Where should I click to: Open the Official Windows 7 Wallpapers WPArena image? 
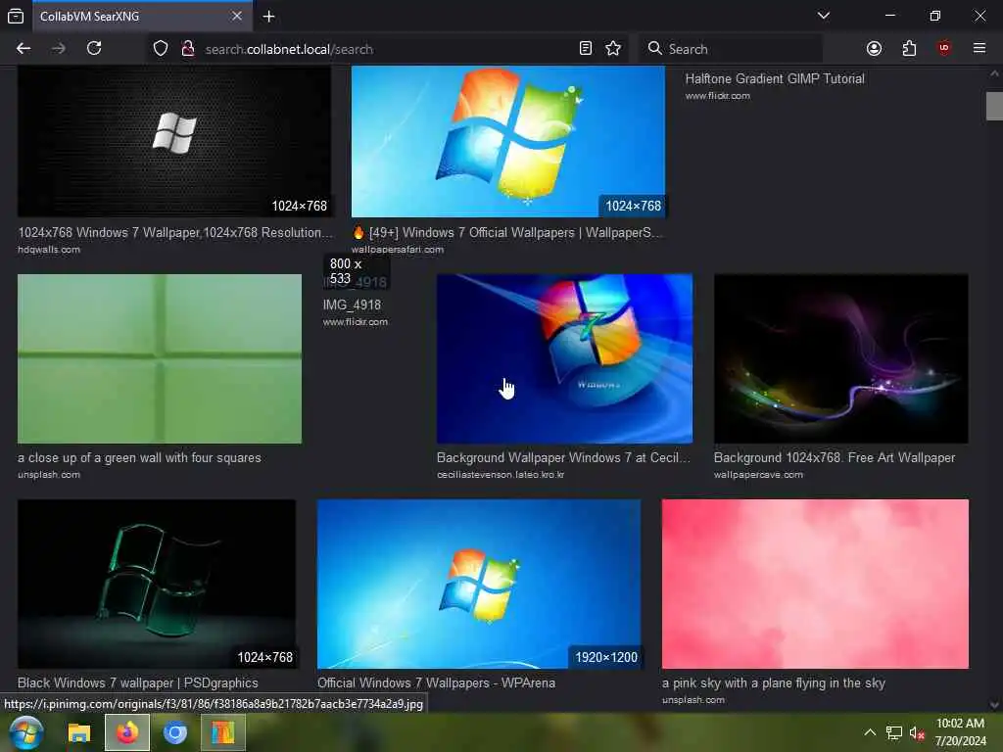478,584
